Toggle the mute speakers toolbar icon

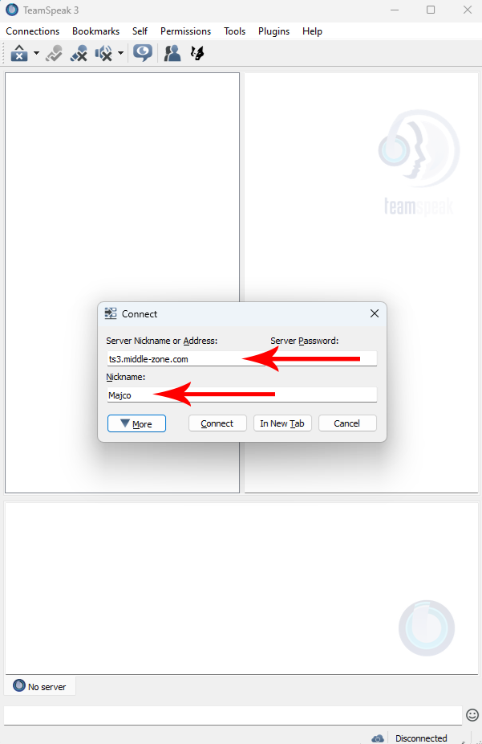tap(103, 53)
